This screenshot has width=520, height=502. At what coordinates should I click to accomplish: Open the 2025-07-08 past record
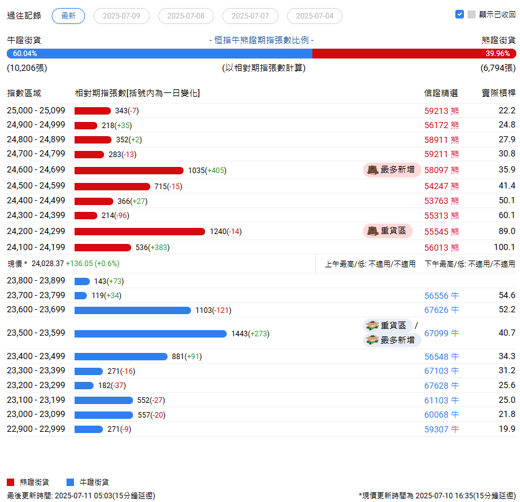[185, 16]
